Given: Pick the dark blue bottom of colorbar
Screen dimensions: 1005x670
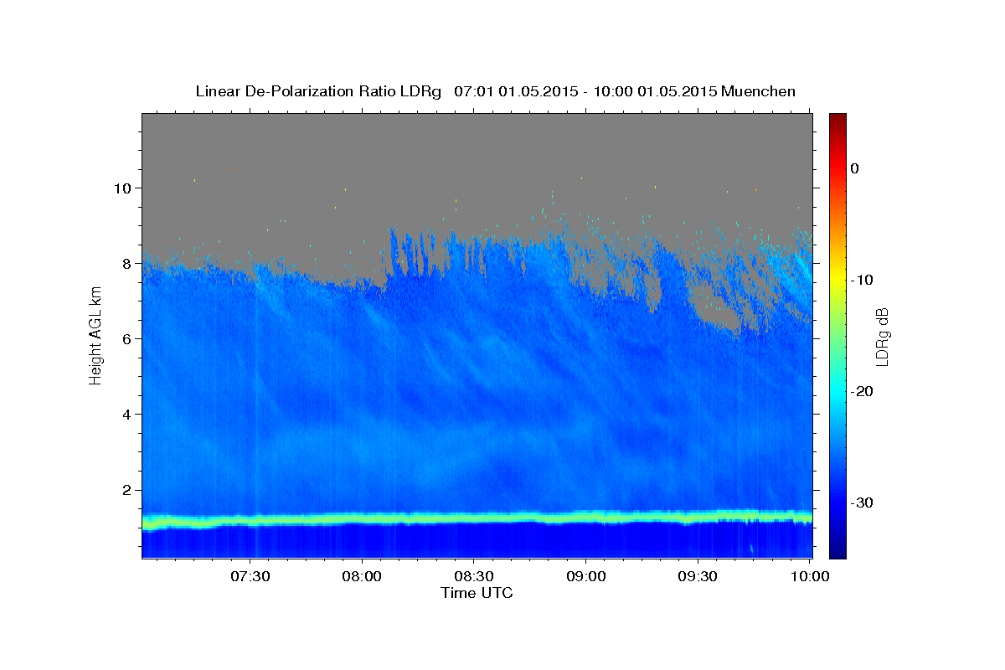Looking at the screenshot, I should tap(837, 551).
